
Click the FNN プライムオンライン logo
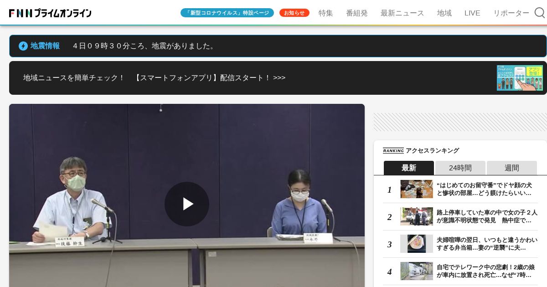click(50, 13)
